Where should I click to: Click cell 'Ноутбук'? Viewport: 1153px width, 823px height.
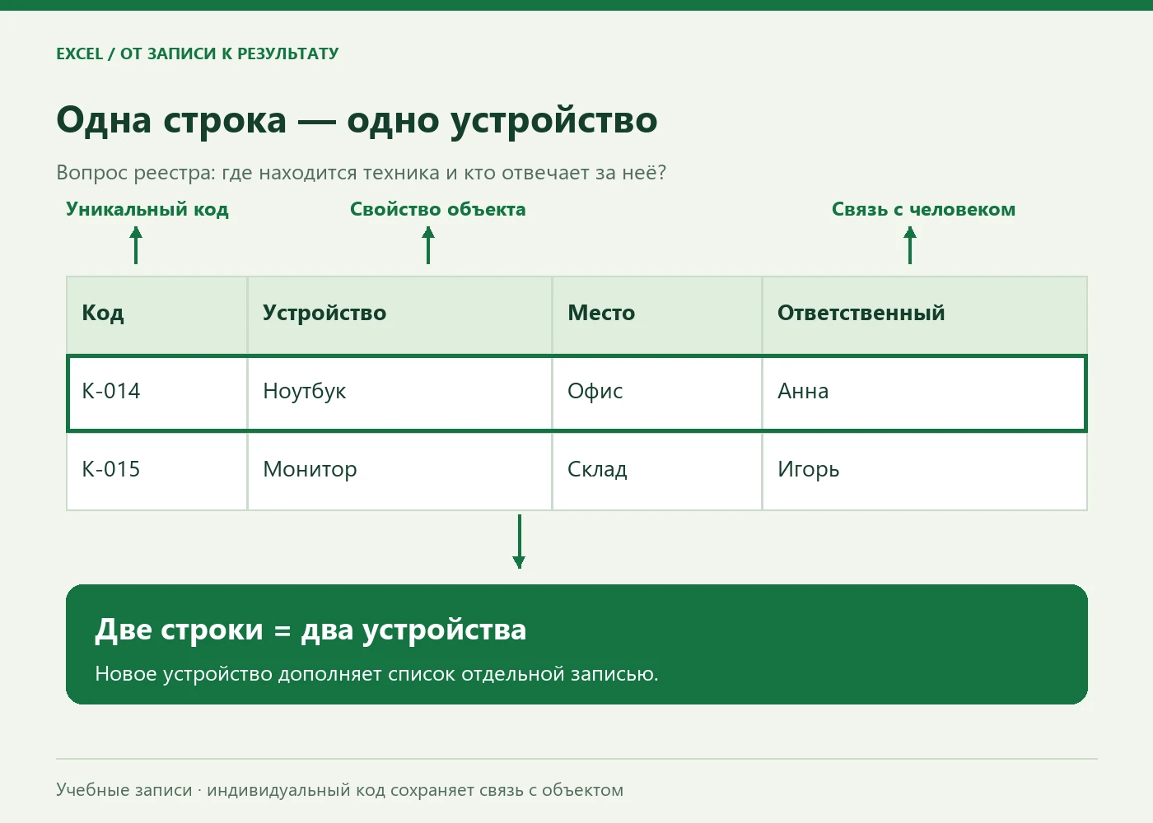tap(399, 393)
